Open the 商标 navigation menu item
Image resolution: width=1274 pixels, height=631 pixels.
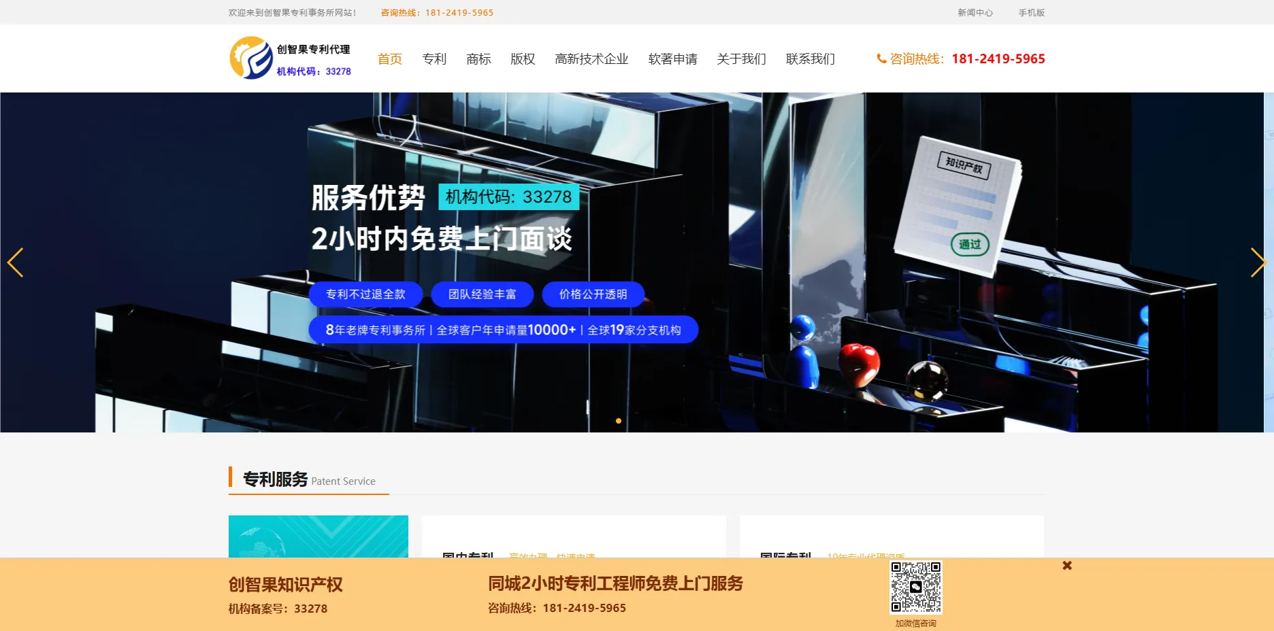478,59
